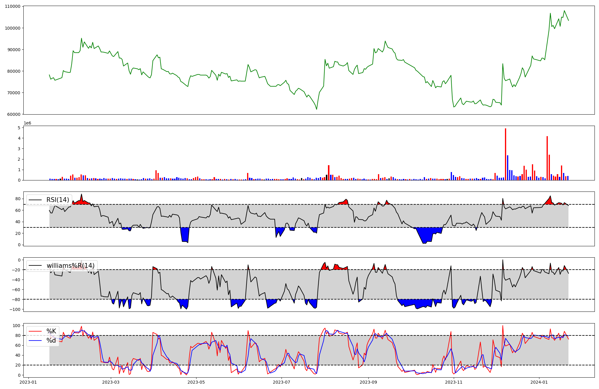Viewport: 599px width, 389px height.
Task: Click the %K legend text
Action: click(x=51, y=331)
